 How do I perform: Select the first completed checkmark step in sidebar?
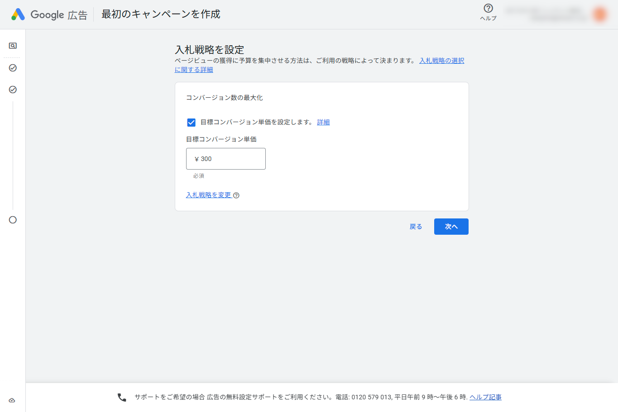click(13, 68)
